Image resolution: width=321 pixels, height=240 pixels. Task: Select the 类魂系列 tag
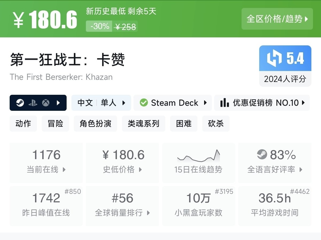click(x=143, y=124)
